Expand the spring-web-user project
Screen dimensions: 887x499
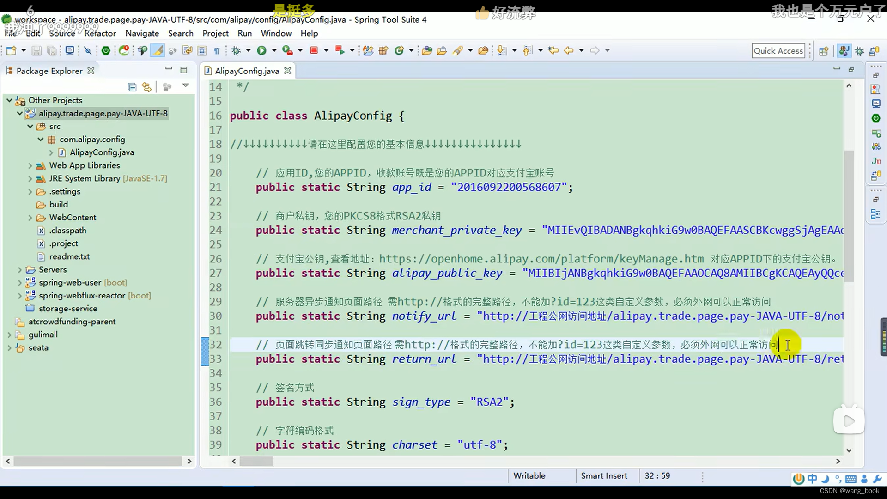coord(19,282)
